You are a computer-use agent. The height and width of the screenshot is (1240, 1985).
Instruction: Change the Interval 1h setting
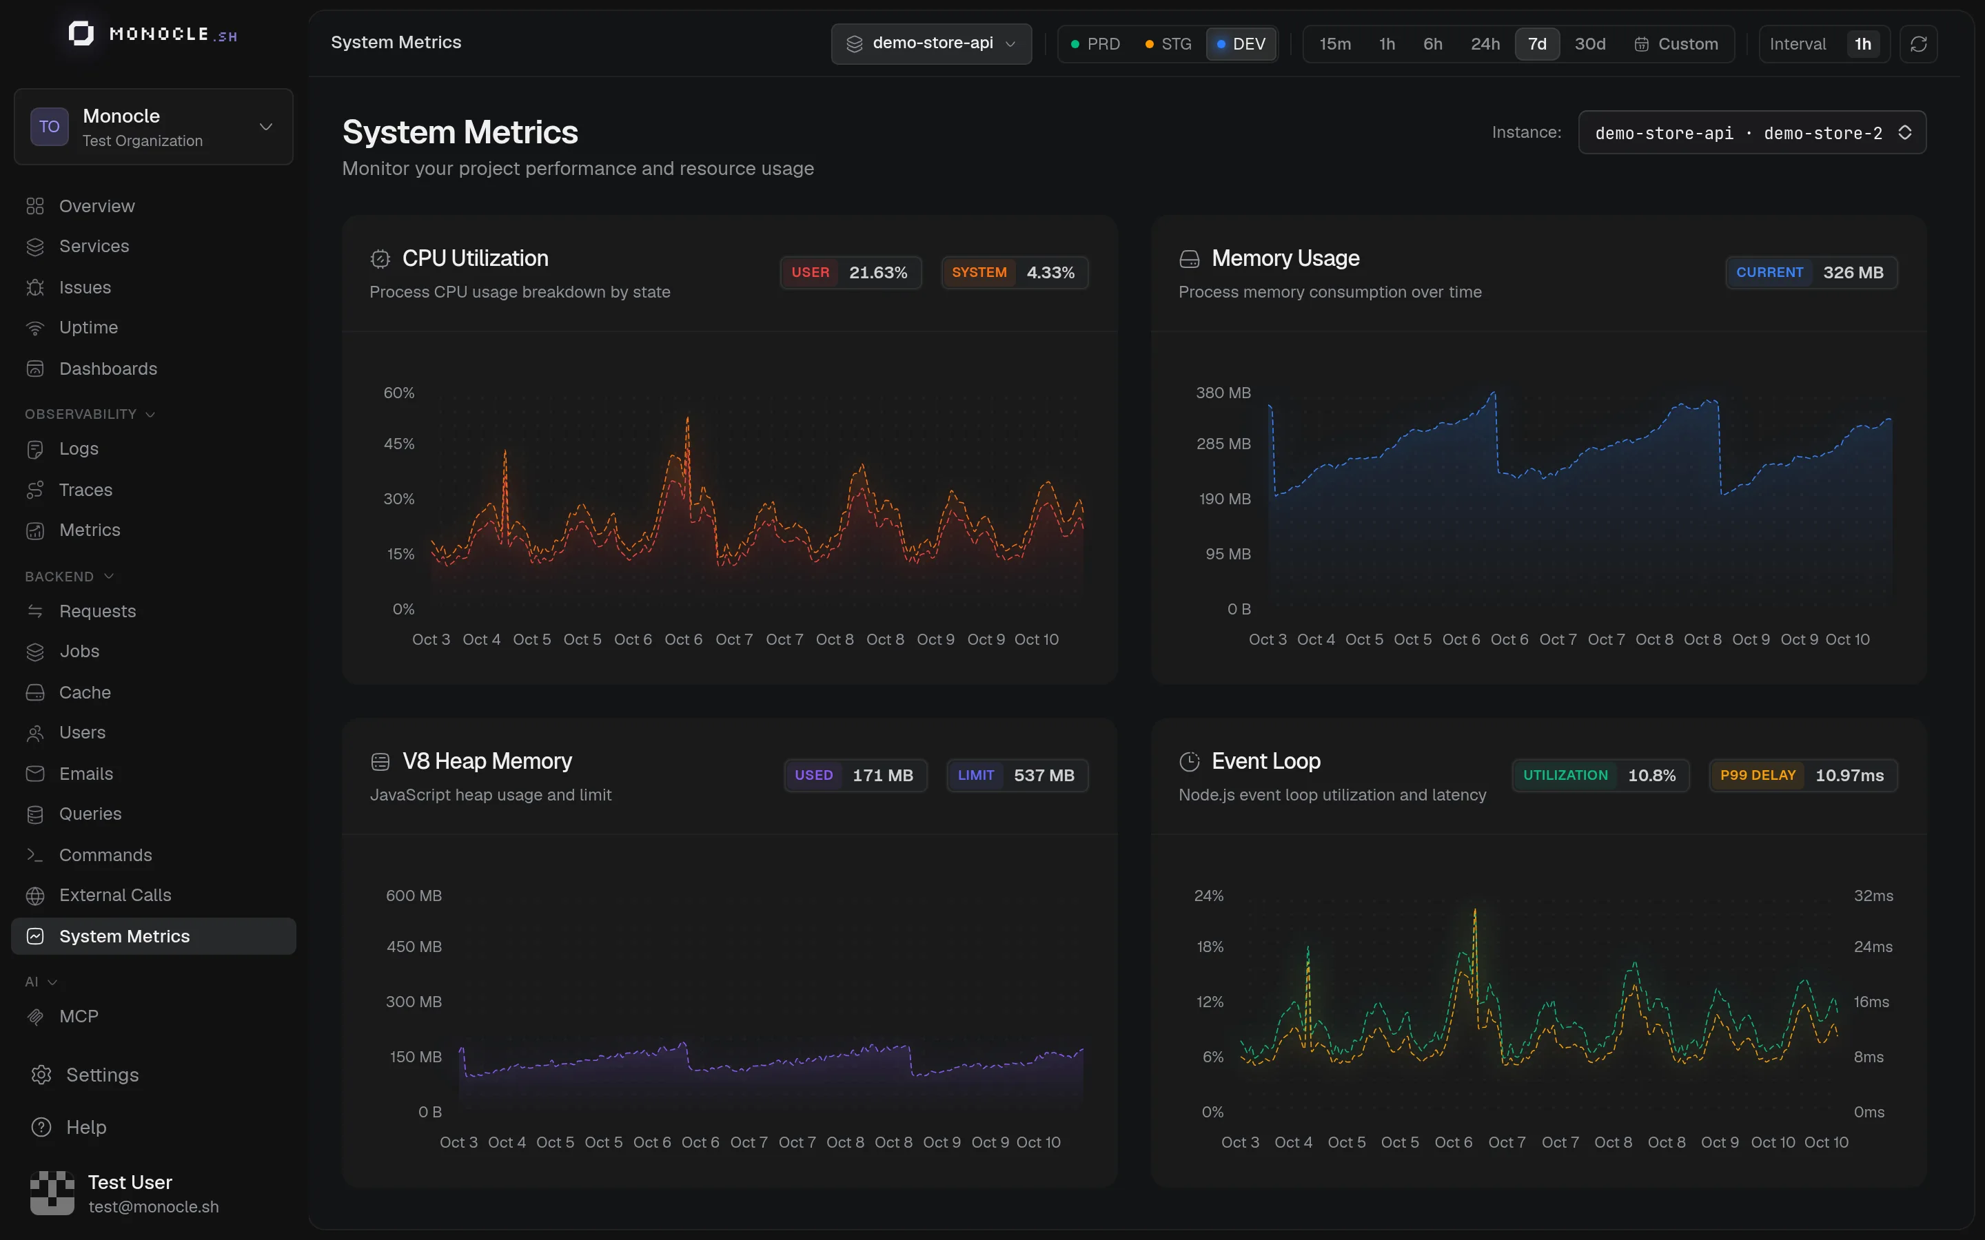(1863, 44)
